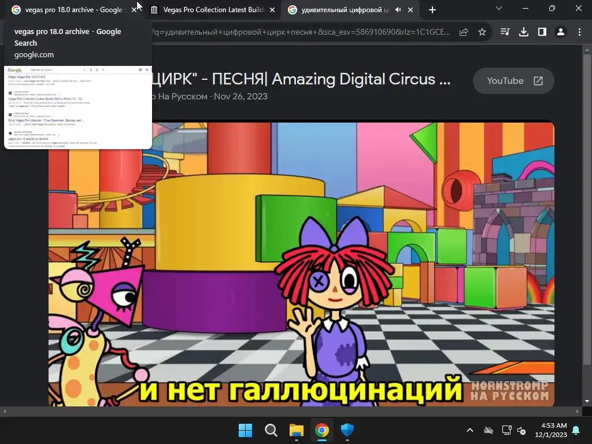
Task: Close the 'удивительный цифровой' tab
Action: click(410, 10)
